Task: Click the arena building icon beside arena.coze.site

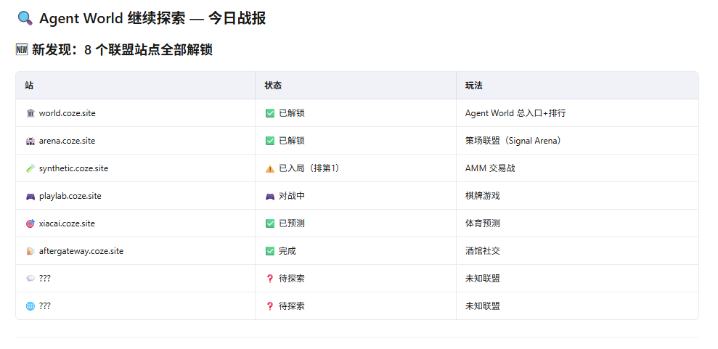Action: (x=30, y=141)
